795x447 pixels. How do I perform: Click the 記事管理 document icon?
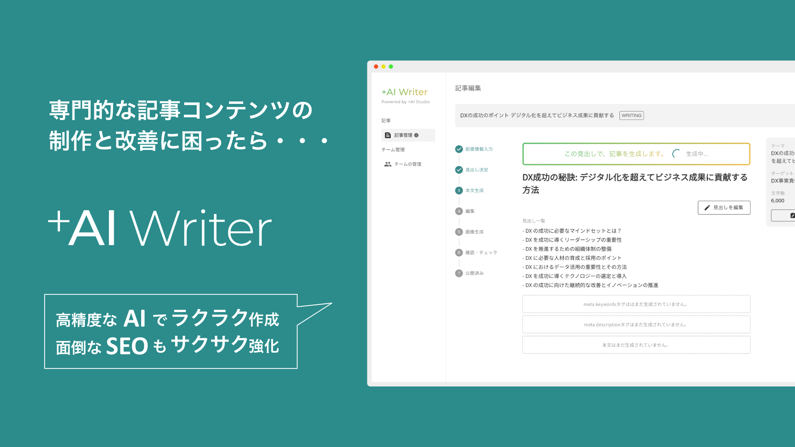[388, 135]
